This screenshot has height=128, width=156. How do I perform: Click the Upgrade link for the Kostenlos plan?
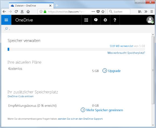click(x=112, y=71)
